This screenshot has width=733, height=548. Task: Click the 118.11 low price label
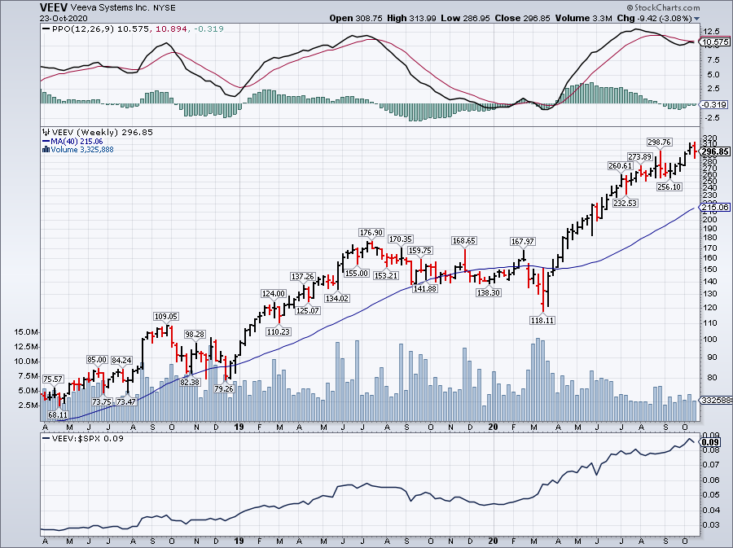tap(542, 321)
